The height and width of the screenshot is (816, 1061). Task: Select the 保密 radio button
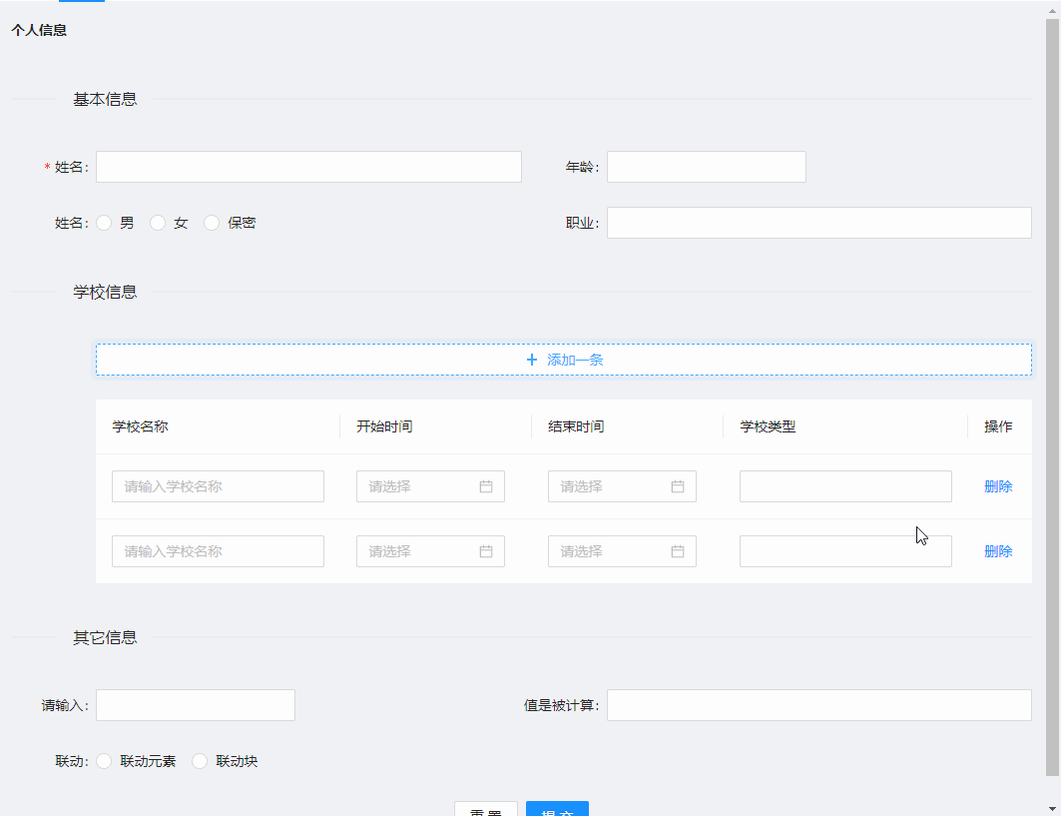(212, 223)
